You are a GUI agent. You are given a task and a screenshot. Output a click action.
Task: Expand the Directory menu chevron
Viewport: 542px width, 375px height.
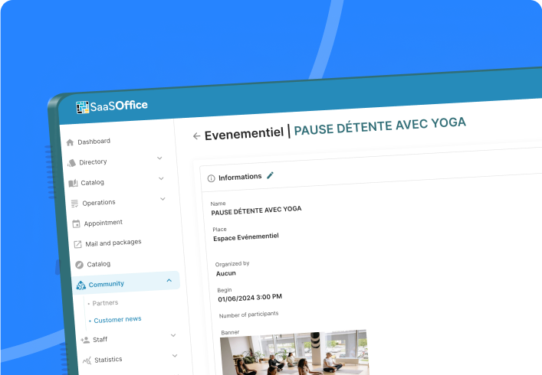coord(159,158)
